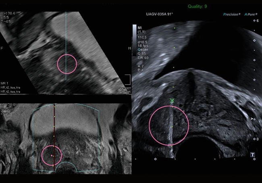This screenshot has width=262, height=183.
Task: Click the grayscale bar beside MI
Action: (x=135, y=40)
